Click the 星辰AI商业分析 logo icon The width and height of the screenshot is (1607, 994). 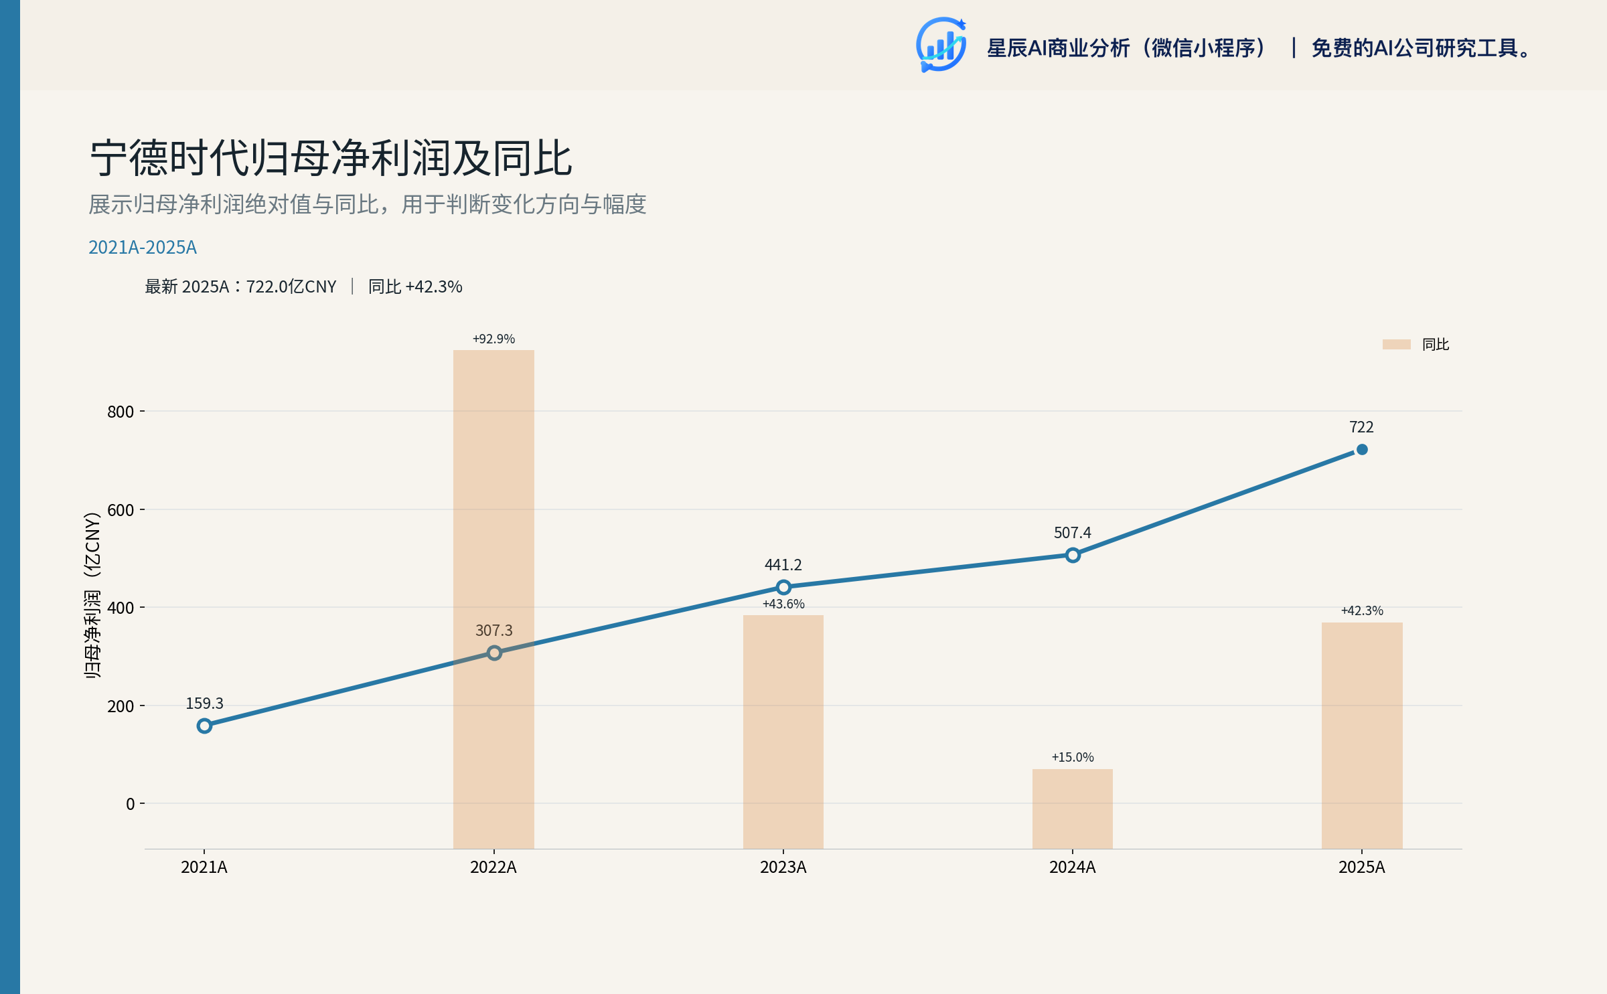941,45
